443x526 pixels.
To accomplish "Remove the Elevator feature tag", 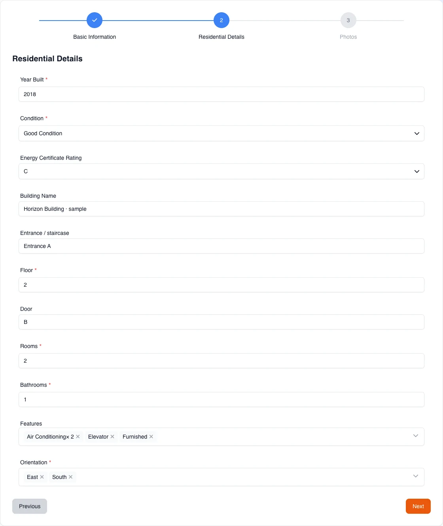I will click(x=112, y=437).
